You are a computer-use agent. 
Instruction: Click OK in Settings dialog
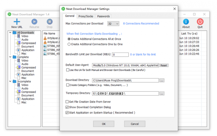point(104,124)
